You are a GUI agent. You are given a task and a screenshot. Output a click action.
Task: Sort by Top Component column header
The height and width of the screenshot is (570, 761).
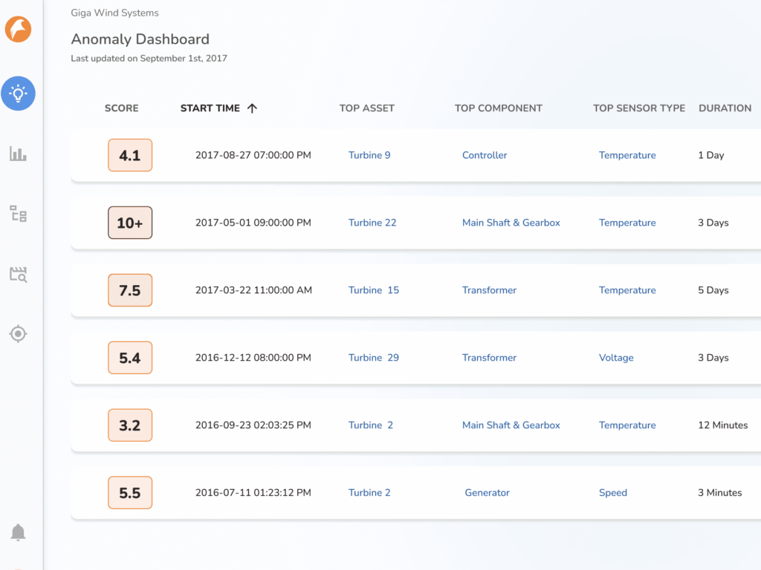[498, 108]
